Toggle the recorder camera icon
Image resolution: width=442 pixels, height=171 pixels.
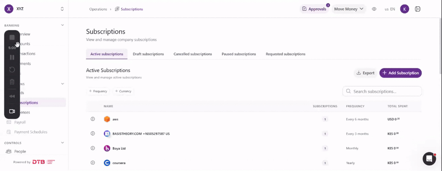point(12,111)
